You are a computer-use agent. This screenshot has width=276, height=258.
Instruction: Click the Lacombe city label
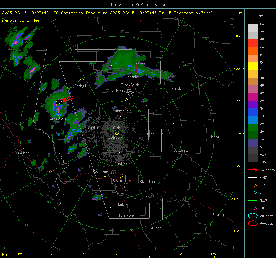click(x=132, y=77)
